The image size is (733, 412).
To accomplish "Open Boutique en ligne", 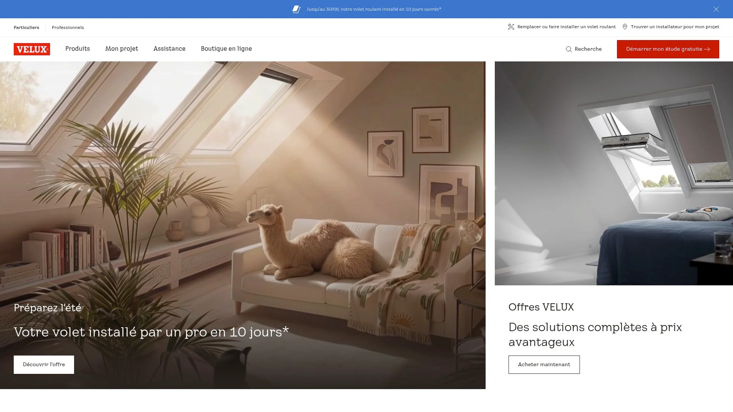I will [226, 49].
